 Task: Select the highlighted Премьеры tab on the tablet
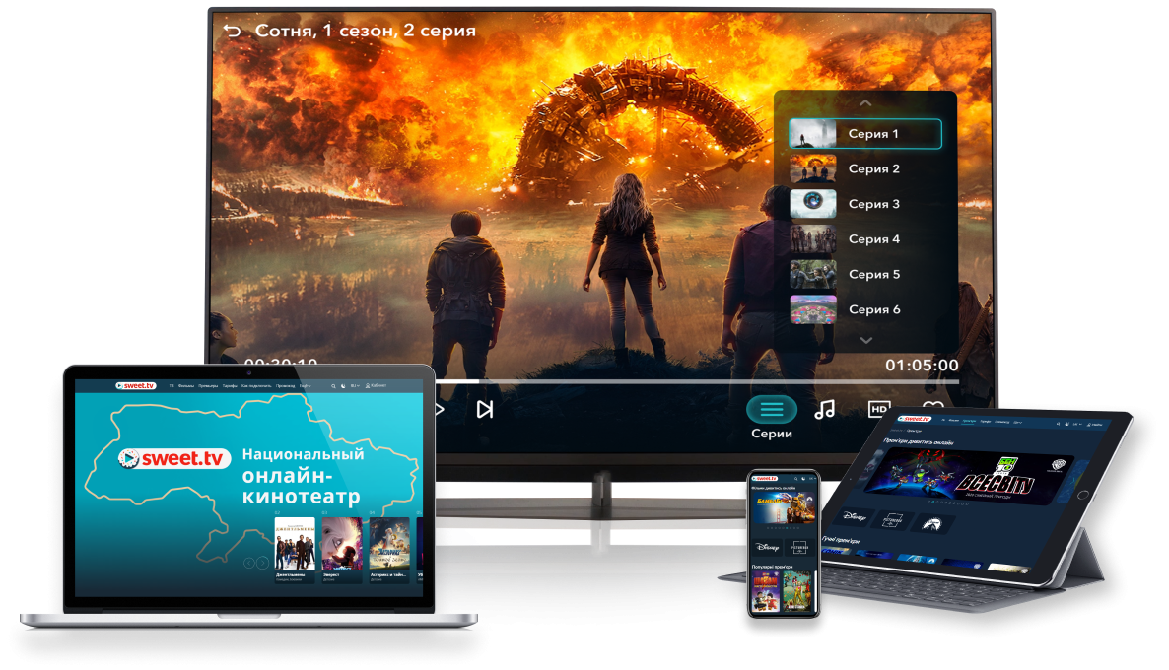coord(968,421)
